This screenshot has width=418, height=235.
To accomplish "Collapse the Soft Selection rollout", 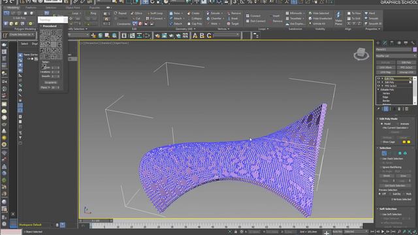I will pos(378,209).
